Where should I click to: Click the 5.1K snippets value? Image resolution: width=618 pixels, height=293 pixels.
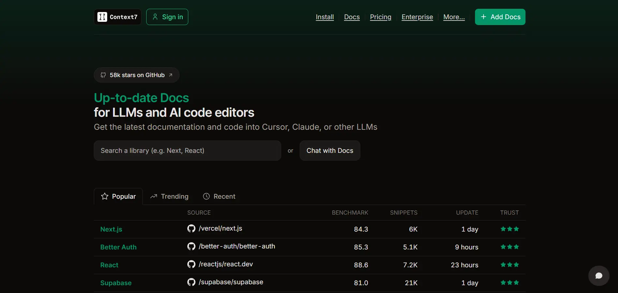point(410,247)
